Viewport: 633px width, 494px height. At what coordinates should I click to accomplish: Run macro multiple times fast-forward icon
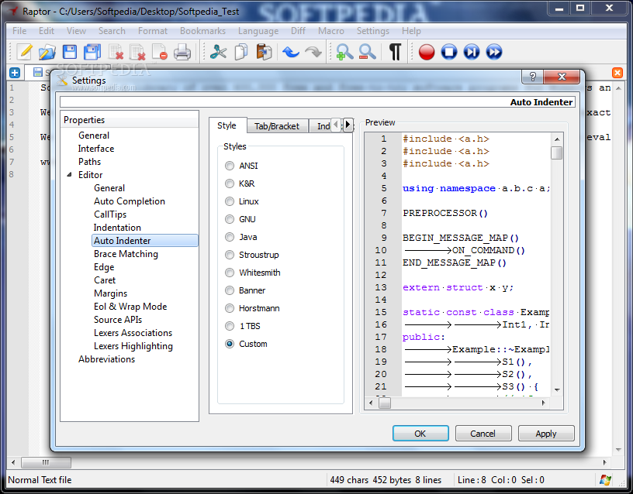click(493, 52)
